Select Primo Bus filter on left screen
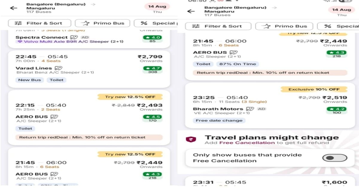359x188 pixels. (102, 23)
